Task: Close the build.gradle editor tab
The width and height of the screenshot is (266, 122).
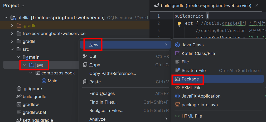Action: point(257,6)
